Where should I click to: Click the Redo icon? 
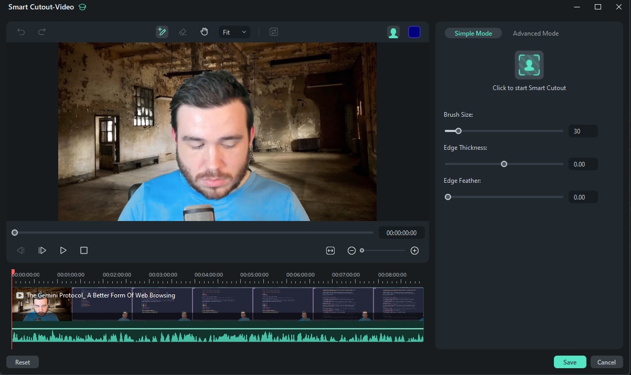[41, 32]
